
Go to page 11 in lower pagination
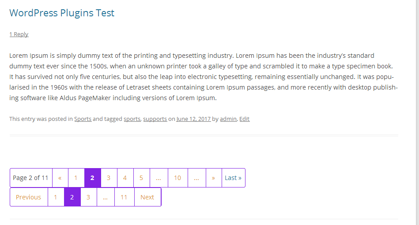point(124,197)
